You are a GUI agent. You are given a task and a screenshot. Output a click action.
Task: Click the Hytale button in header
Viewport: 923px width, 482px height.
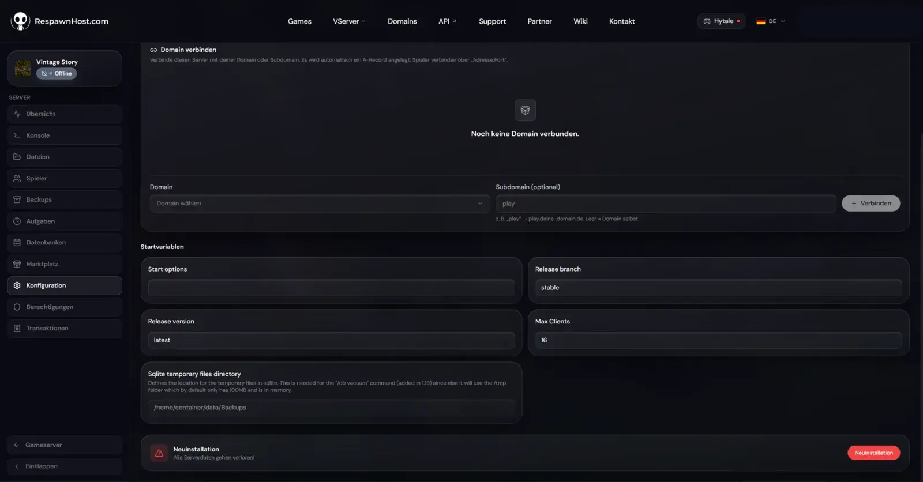click(721, 21)
